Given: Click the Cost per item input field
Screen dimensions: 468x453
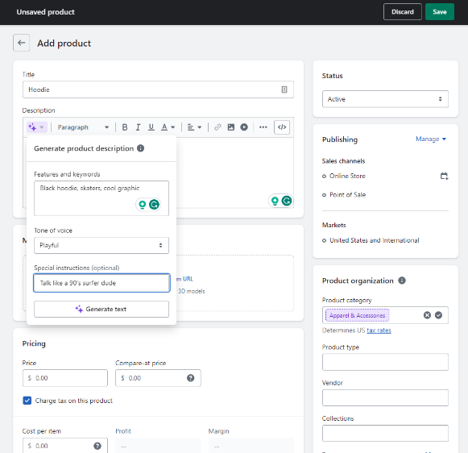Looking at the screenshot, I should (x=65, y=446).
